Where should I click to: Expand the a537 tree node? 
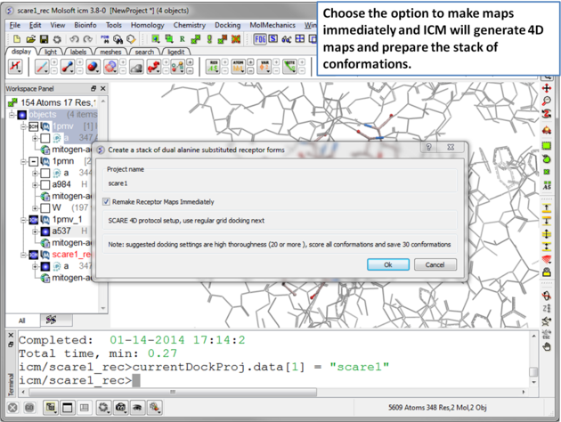click(x=35, y=231)
